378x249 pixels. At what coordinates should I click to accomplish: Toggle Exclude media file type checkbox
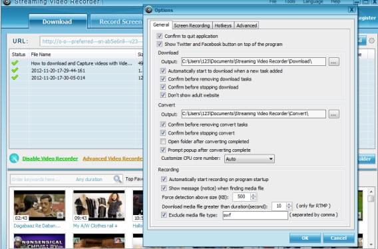click(164, 215)
